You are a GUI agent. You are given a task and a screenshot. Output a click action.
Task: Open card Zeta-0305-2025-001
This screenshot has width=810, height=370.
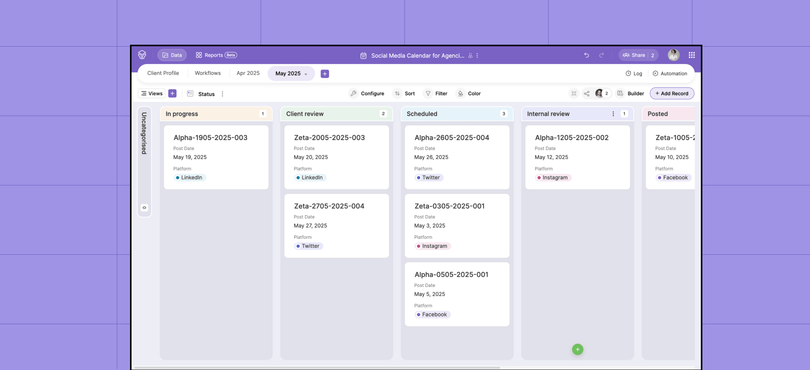tap(457, 226)
